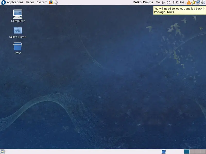
Task: Switch to the third workspace
Action: pos(198,152)
